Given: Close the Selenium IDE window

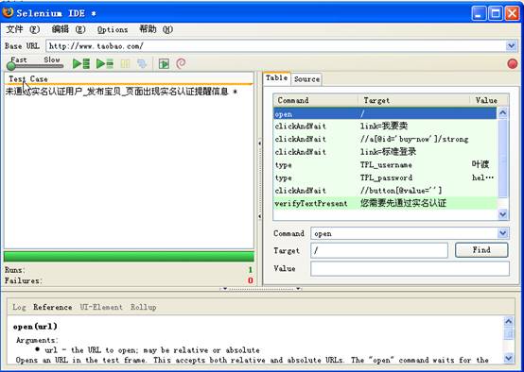Looking at the screenshot, I should 512,13.
